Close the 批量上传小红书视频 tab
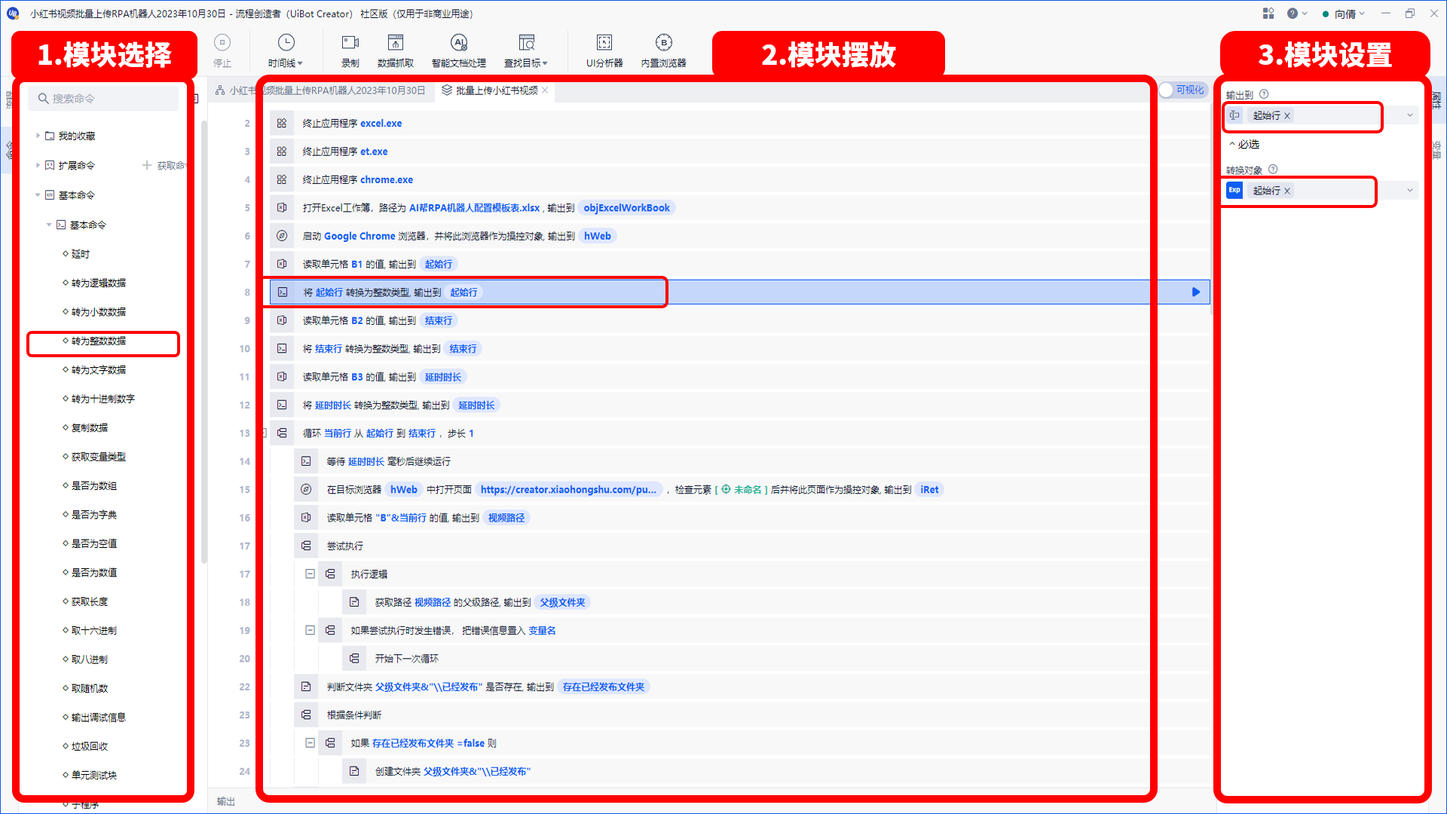The image size is (1447, 814). [x=545, y=90]
